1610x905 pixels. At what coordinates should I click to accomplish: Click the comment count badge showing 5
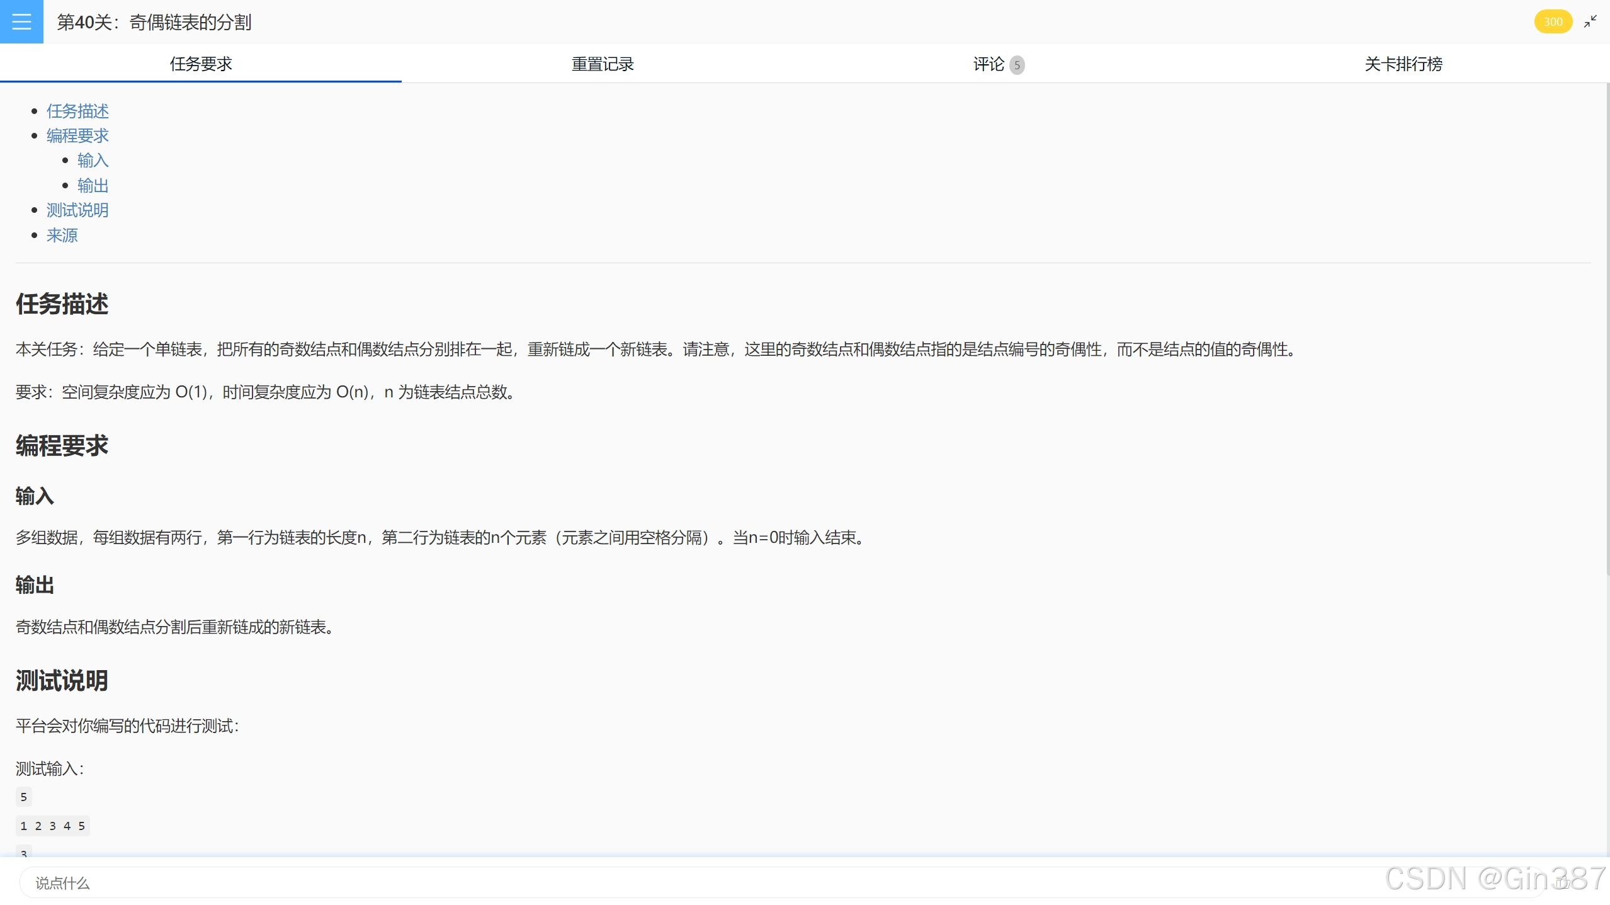coord(1016,65)
